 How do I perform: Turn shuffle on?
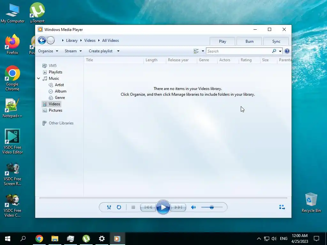point(109,207)
